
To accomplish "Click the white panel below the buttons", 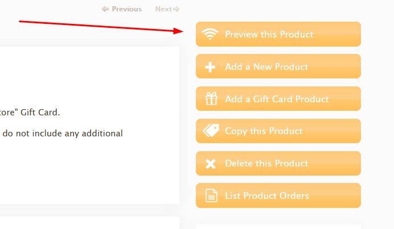I will coord(278,227).
